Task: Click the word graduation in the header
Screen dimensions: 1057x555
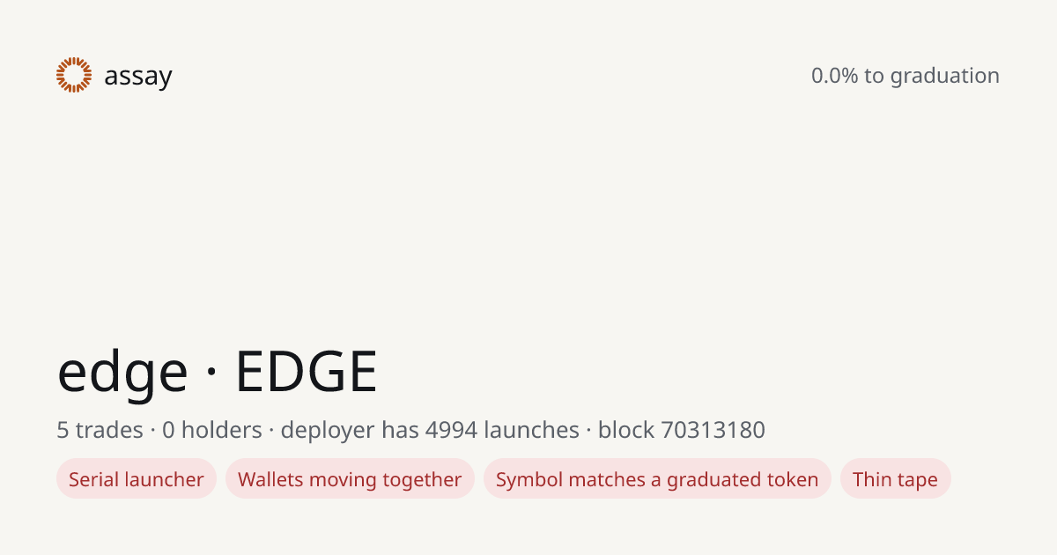Action: click(945, 76)
